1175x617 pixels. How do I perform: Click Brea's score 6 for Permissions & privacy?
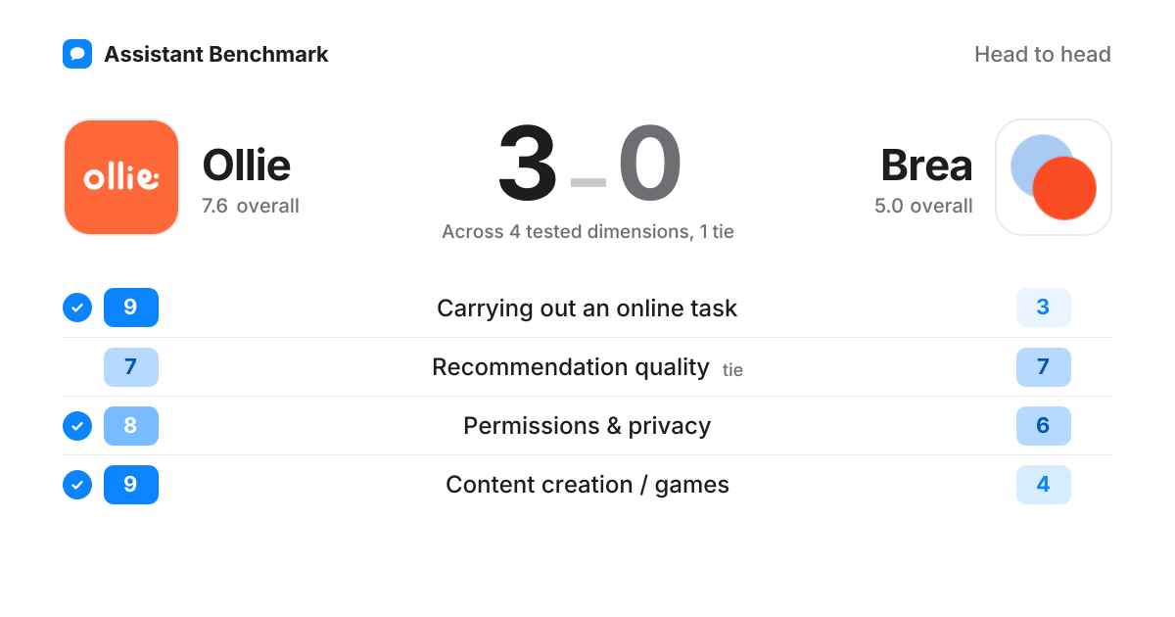click(1044, 425)
